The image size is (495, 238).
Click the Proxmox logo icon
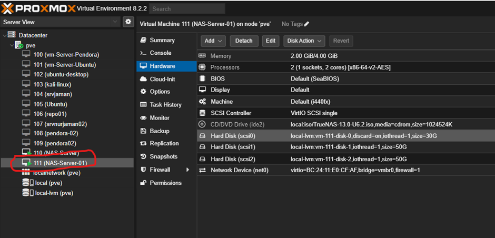(x=8, y=8)
